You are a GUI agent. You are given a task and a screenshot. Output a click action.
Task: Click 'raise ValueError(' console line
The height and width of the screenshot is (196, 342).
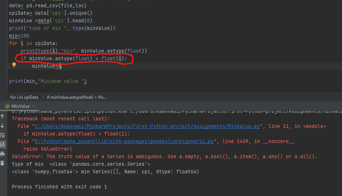tap(48, 149)
